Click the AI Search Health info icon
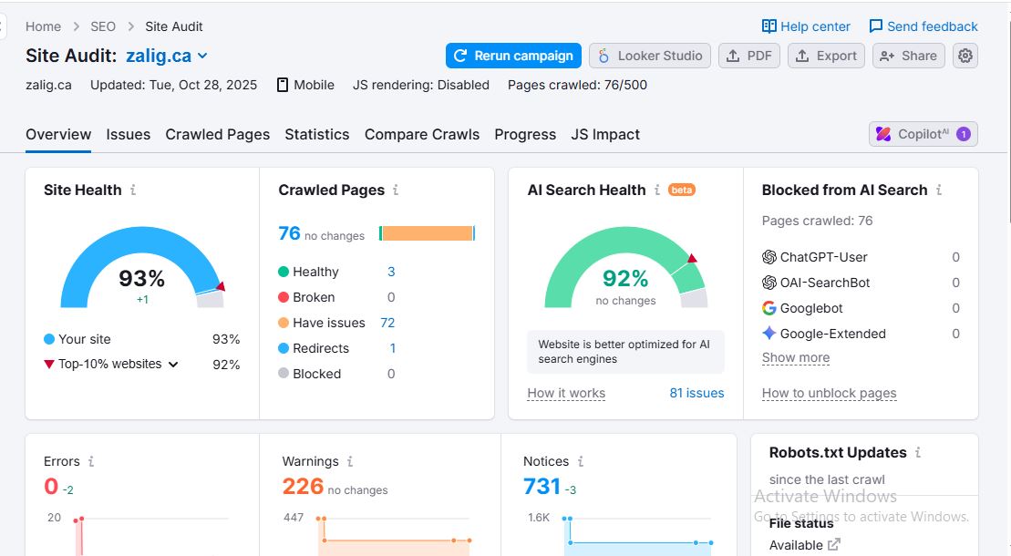 point(656,190)
